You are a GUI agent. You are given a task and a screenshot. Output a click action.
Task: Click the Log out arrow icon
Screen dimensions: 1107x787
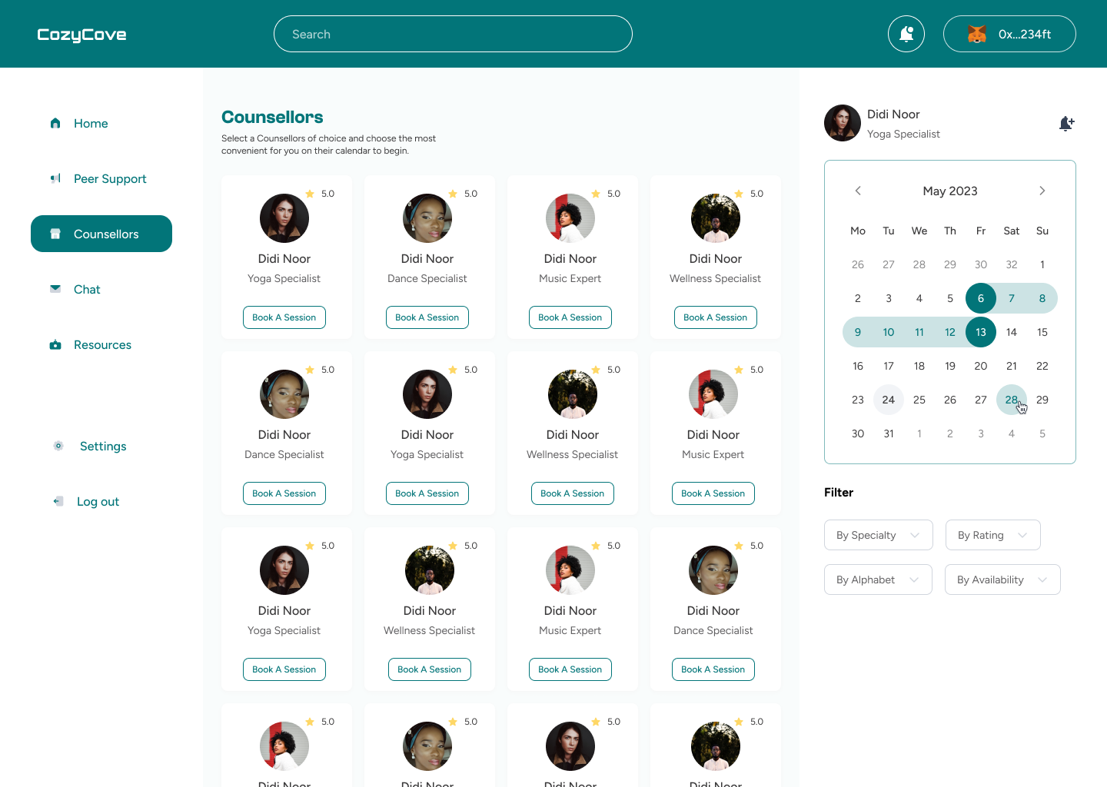point(58,501)
